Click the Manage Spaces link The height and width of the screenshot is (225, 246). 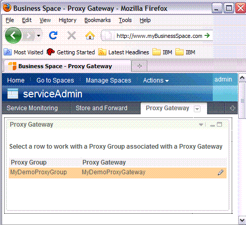pos(108,80)
